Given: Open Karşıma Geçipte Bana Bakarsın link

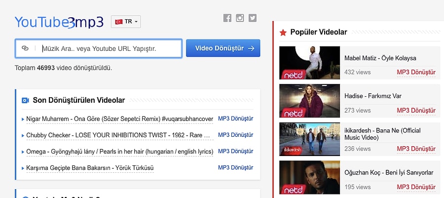Looking at the screenshot, I should click(x=90, y=168).
